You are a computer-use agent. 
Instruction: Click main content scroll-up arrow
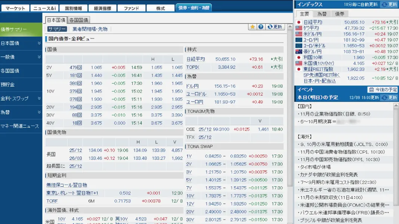click(290, 27)
